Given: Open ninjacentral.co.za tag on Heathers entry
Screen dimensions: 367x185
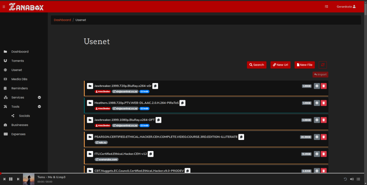Looking at the screenshot, I should tap(125, 109).
